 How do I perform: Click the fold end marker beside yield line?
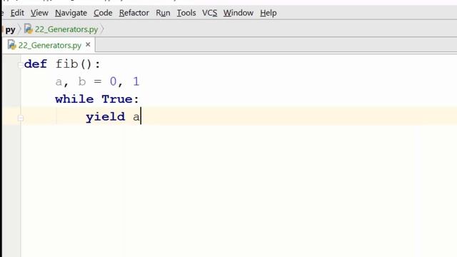[x=21, y=118]
